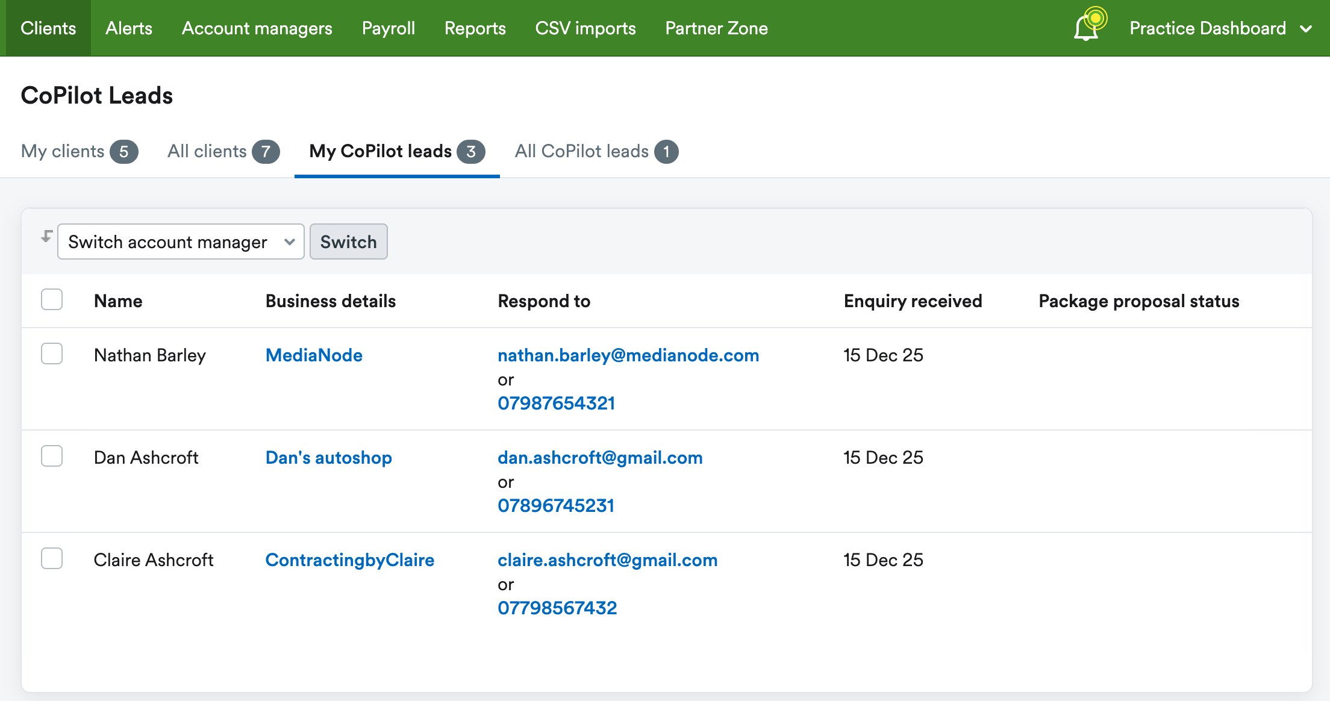Click Claire Ashcroft's 15 Dec 25 date
Screen dimensions: 1330x701
tap(883, 560)
